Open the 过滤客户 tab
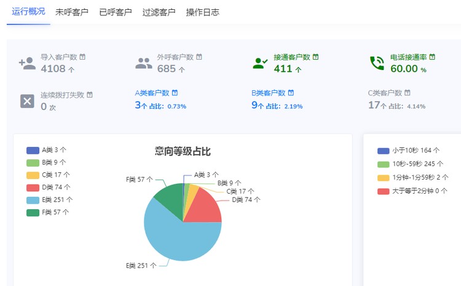Viewport: 461px width, 286px height. pyautogui.click(x=159, y=12)
